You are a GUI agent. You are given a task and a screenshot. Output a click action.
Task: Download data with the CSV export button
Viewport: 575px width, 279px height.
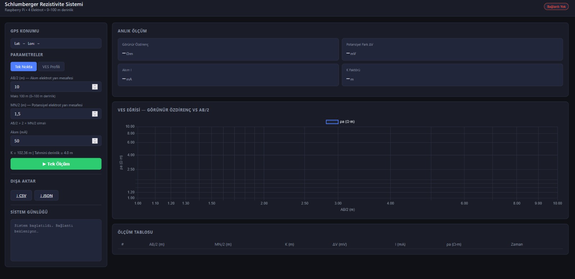(x=21, y=195)
